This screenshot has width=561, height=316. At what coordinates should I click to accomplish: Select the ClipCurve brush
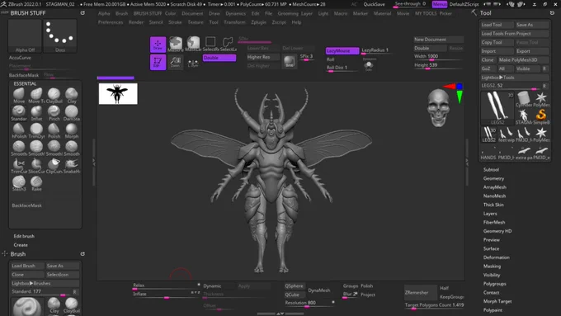[x=54, y=165]
